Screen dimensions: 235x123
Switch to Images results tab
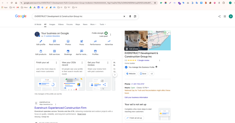(52, 24)
